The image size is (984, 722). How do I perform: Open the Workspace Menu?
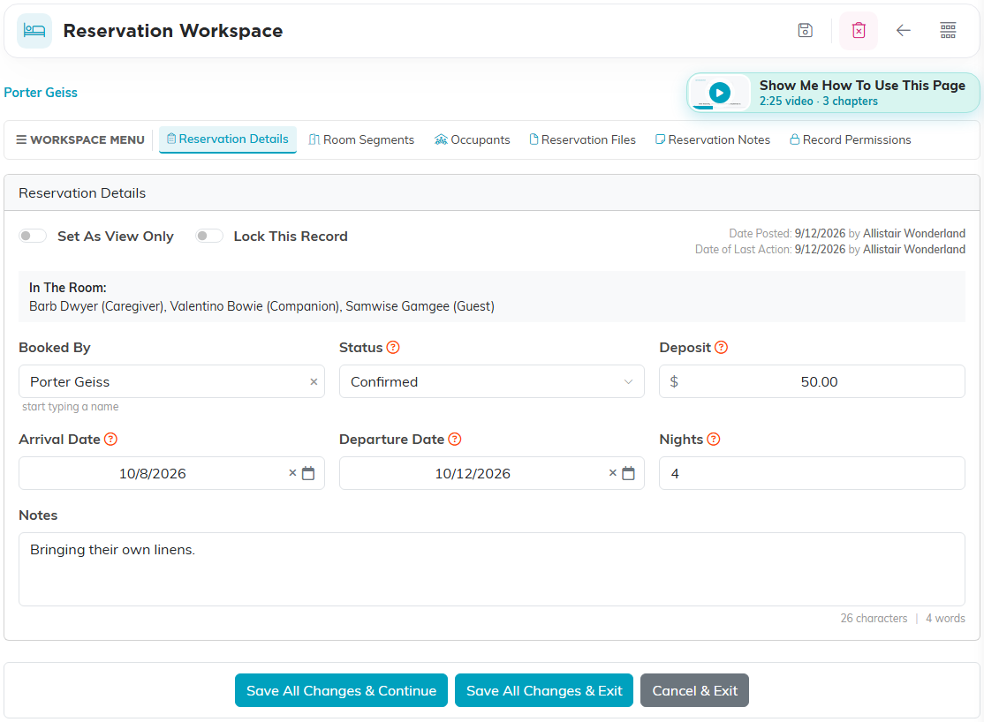80,139
